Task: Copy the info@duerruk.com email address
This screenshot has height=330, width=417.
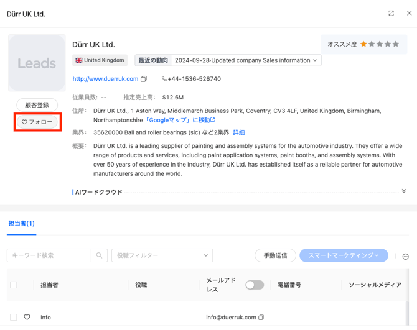Action: pyautogui.click(x=261, y=317)
